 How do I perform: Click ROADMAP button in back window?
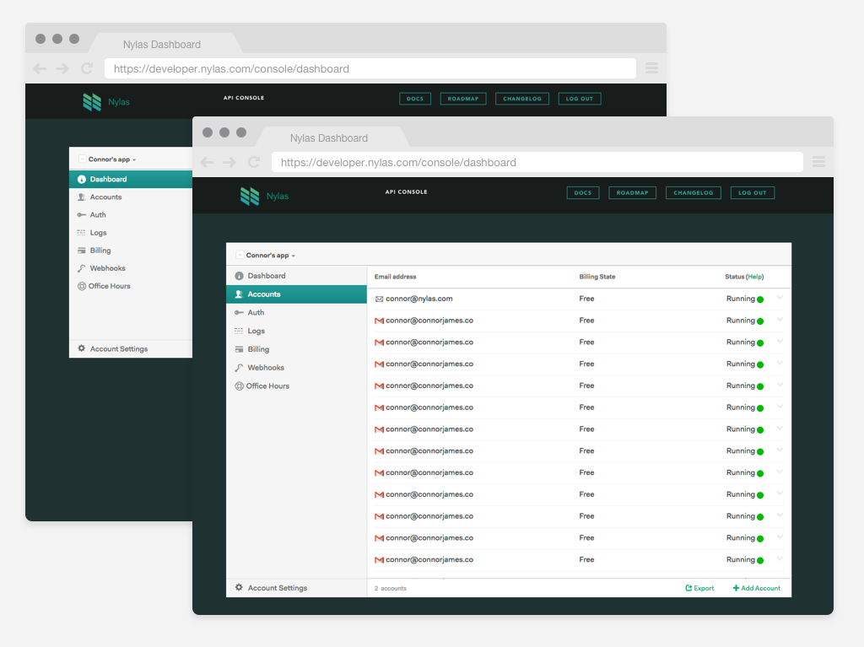click(x=463, y=99)
